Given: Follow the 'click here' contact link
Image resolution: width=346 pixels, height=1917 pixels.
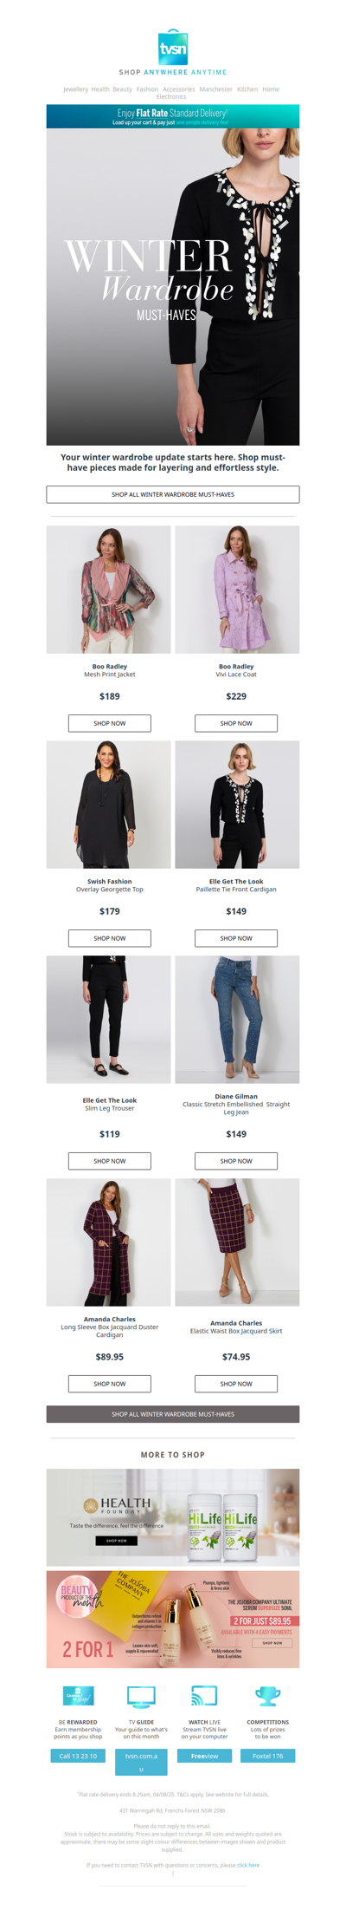Looking at the screenshot, I should (x=248, y=1865).
